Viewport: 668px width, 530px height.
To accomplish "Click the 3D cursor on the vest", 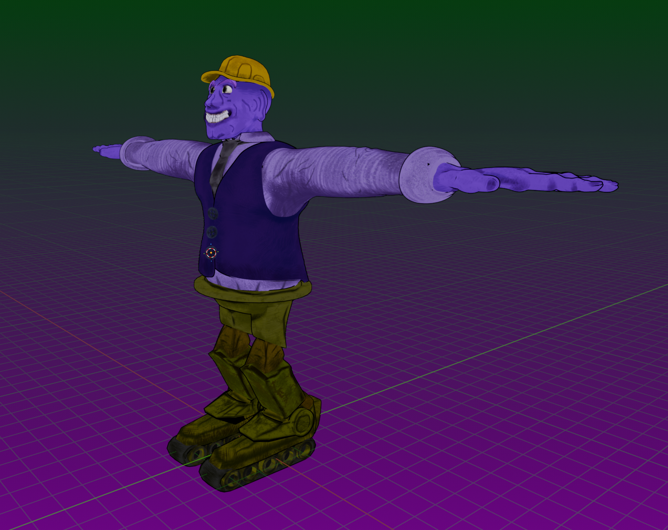I will point(211,253).
